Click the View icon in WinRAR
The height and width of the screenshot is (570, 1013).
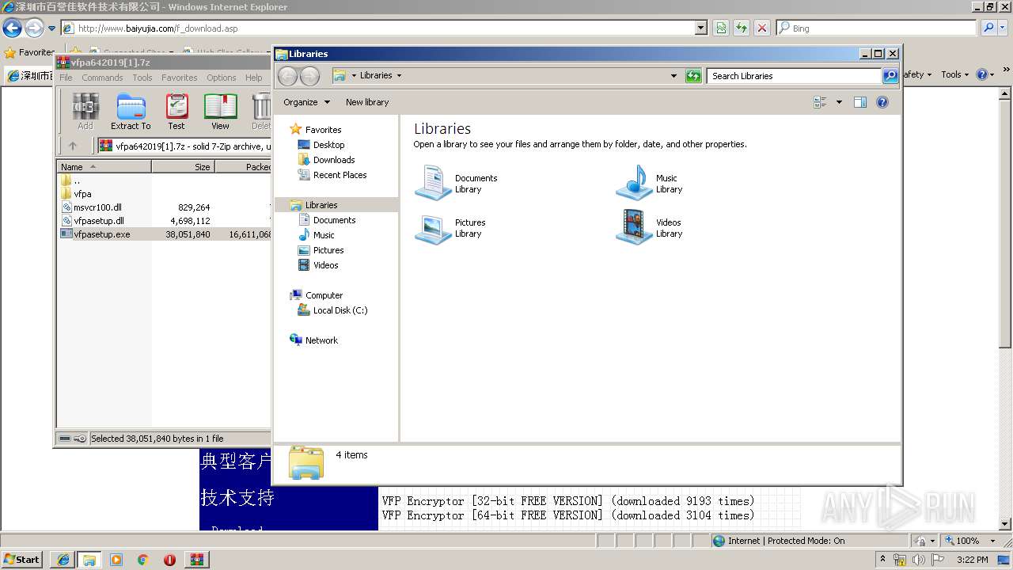(220, 112)
